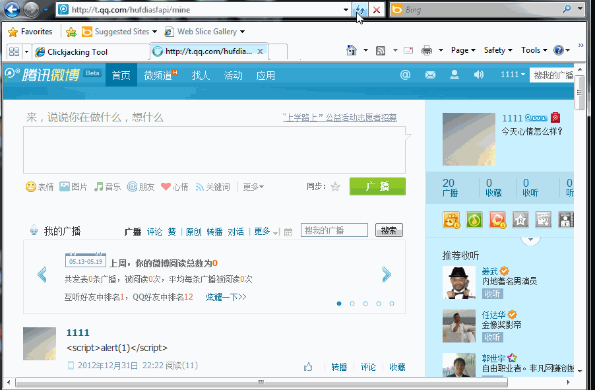Select the fifth carousel page dot
The height and width of the screenshot is (390, 595).
point(392,304)
